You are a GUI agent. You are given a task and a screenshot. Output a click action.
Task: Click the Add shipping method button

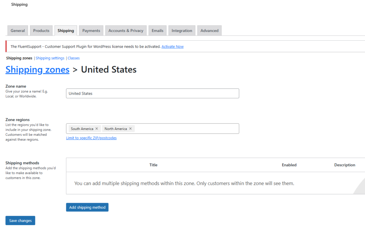(x=87, y=207)
